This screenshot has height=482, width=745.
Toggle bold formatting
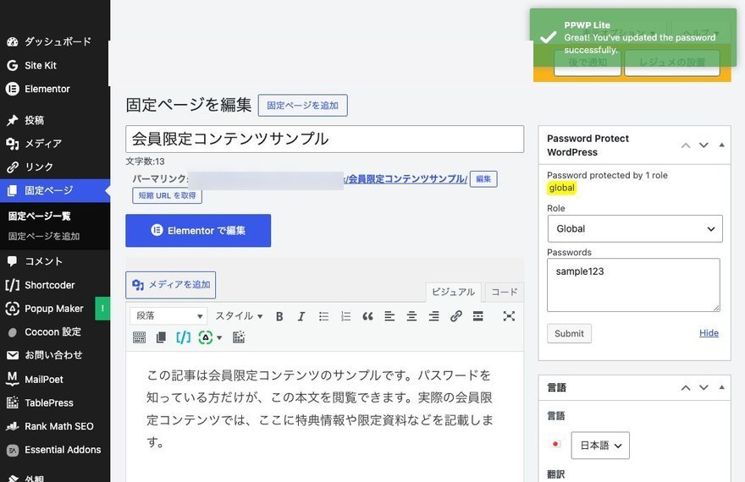(x=279, y=316)
